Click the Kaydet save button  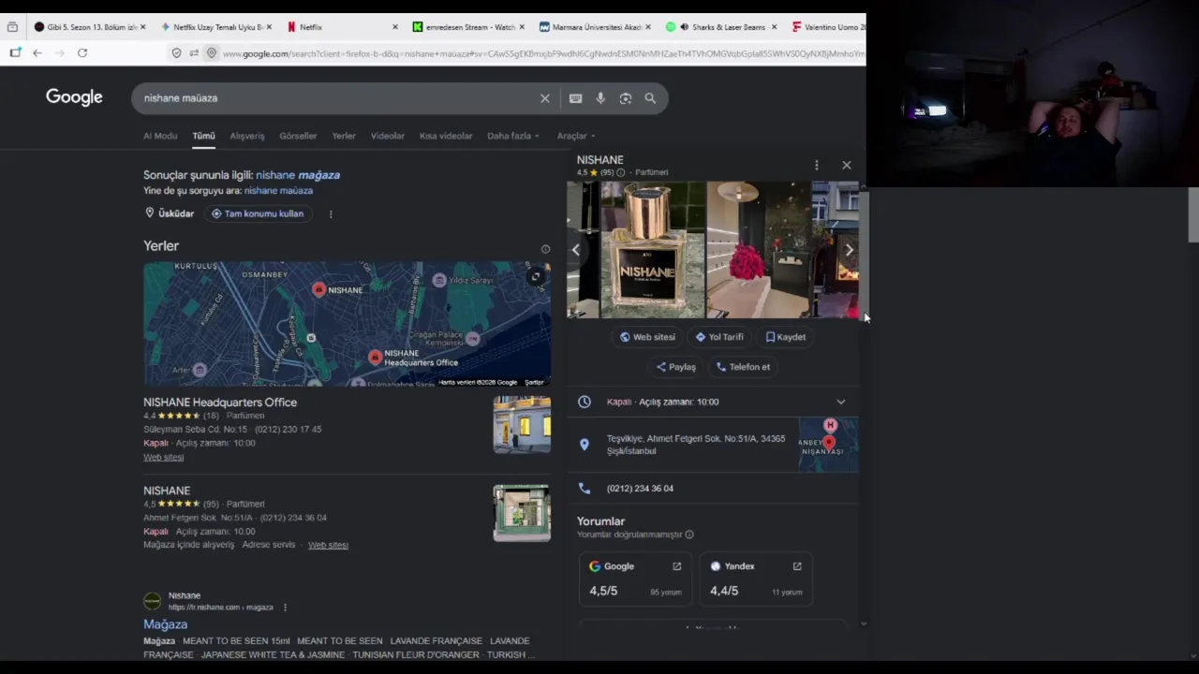[785, 337]
